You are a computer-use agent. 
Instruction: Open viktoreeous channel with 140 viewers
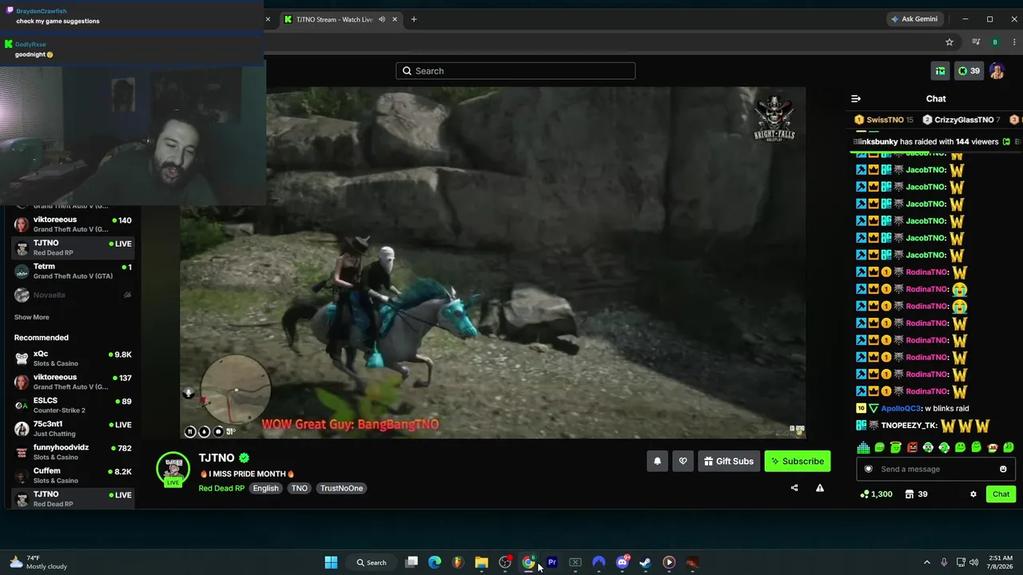point(73,224)
